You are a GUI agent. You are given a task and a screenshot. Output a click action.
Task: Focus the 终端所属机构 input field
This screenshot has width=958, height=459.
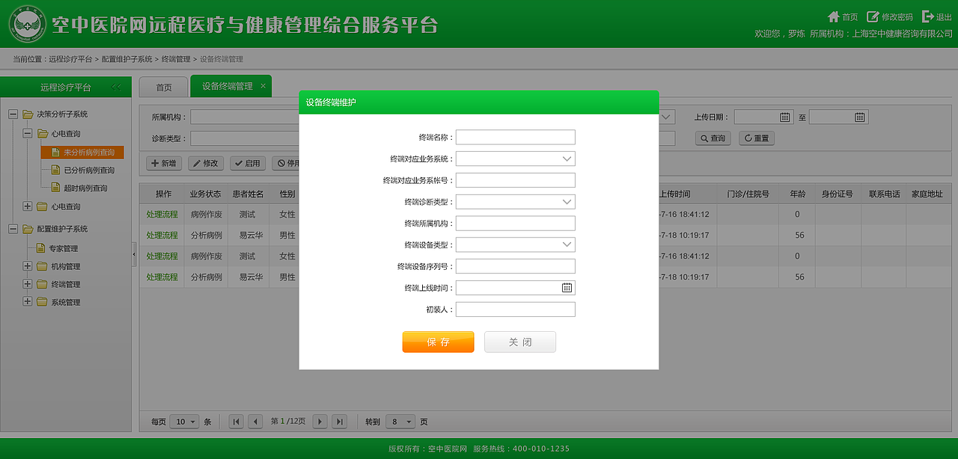click(x=516, y=224)
